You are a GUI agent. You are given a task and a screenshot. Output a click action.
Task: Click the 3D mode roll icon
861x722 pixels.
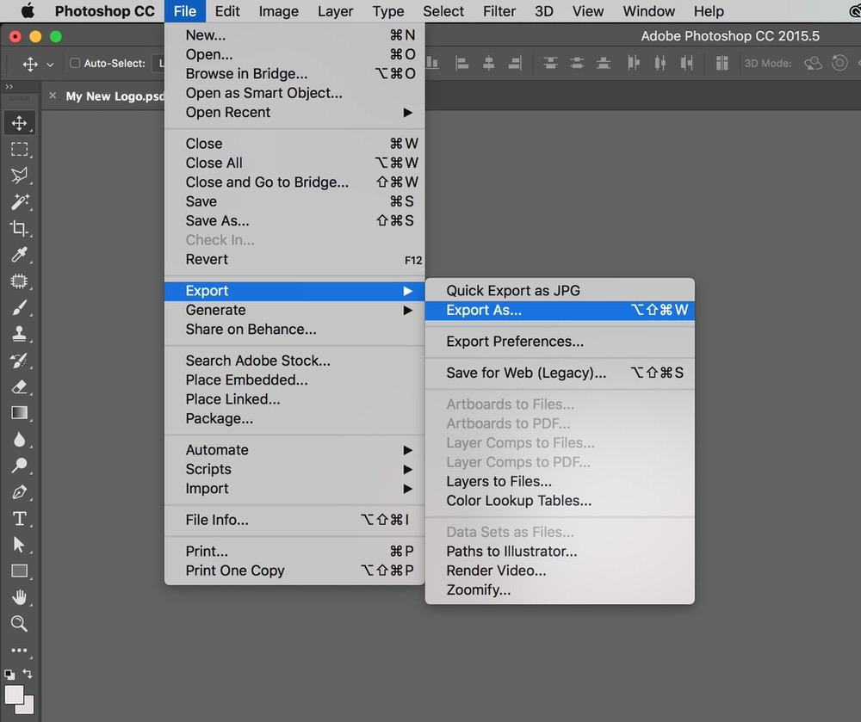(x=839, y=63)
